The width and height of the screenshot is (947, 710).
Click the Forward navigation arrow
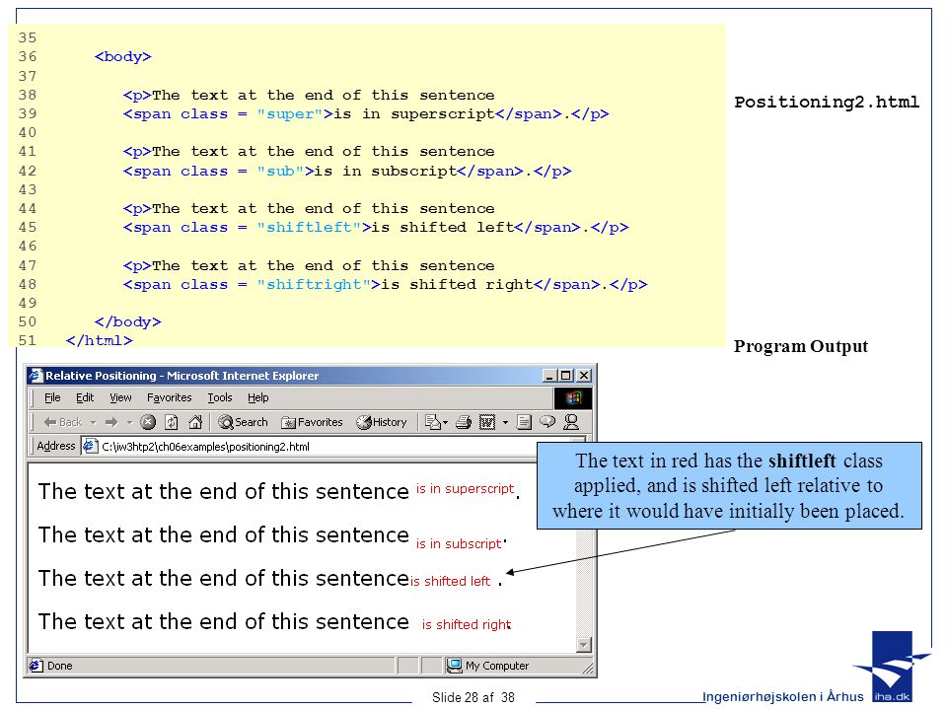[x=111, y=422]
